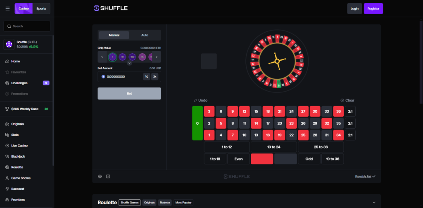Open the Shuffle SHFL token icon

click(9, 44)
